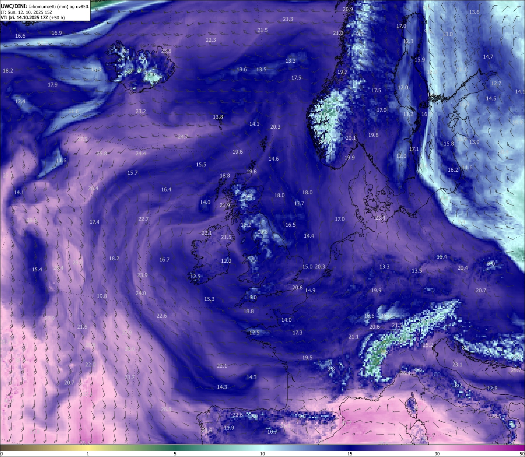Select the map value 15.8
The width and height of the screenshot is (525, 457).
(x=449, y=144)
